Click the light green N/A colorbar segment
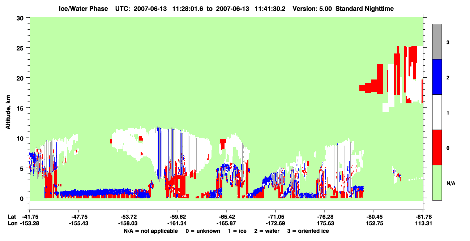 coord(437,182)
